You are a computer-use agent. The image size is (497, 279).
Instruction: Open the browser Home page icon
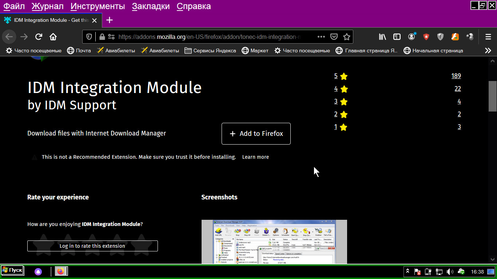point(53,37)
